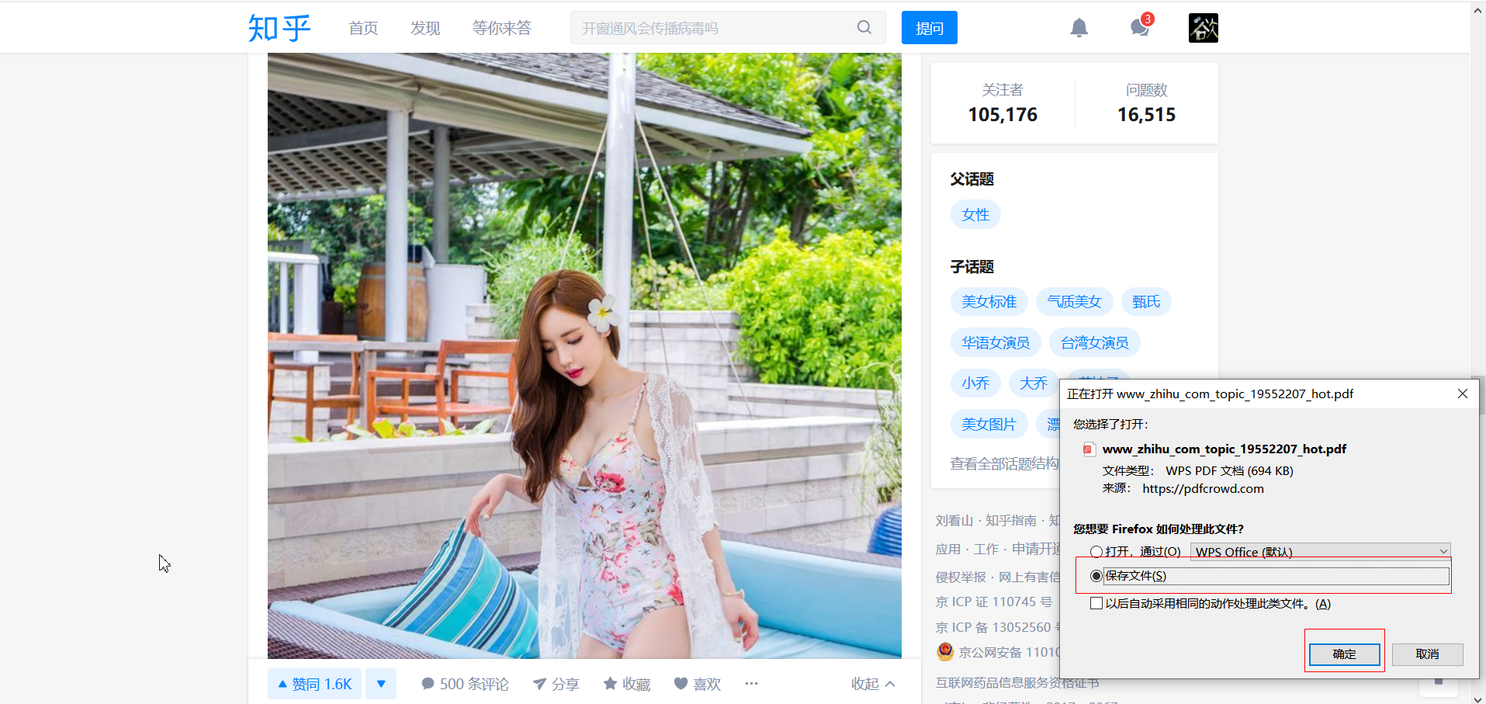Screen dimensions: 1486x704
Task: Click the page scrollbar up arrow
Action: (x=1477, y=10)
